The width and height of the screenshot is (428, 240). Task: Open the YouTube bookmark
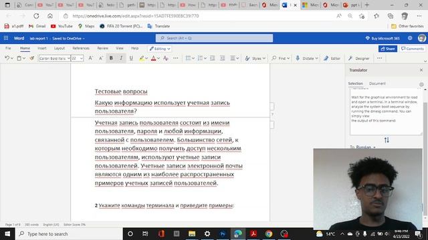pos(62,26)
